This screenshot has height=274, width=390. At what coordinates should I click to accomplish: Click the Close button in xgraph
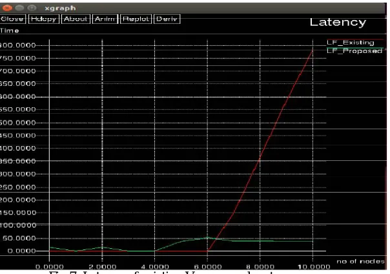point(12,19)
